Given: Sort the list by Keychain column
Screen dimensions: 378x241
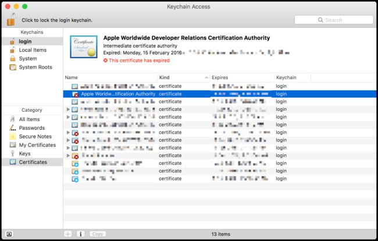Looking at the screenshot, I should 293,77.
